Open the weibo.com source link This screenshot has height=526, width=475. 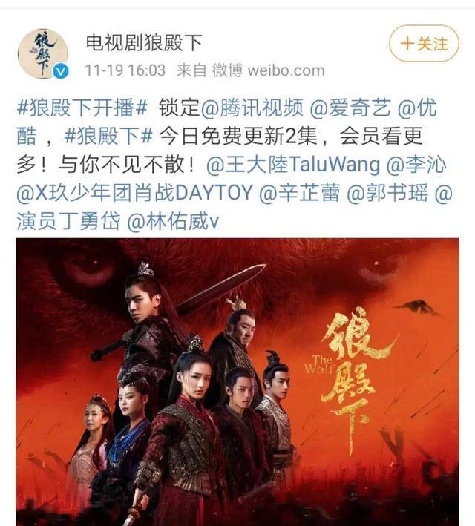pos(286,70)
